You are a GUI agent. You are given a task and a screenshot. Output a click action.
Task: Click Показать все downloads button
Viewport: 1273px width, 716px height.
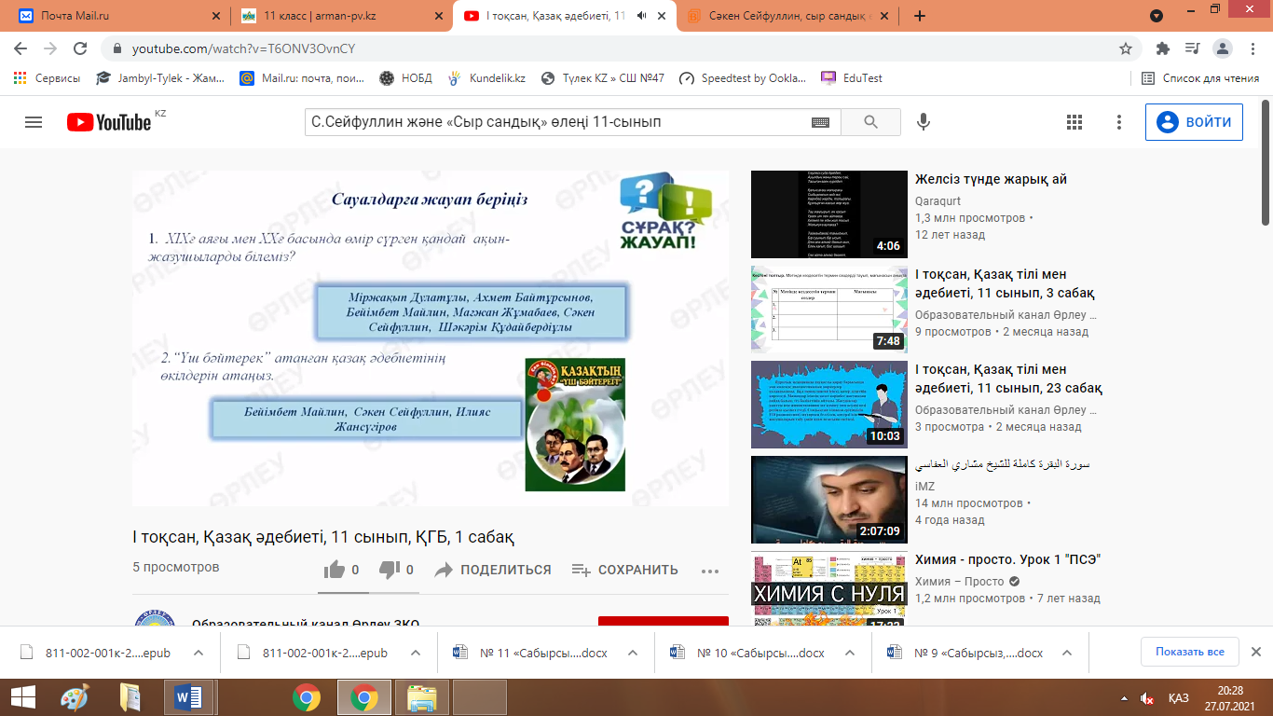click(x=1190, y=652)
